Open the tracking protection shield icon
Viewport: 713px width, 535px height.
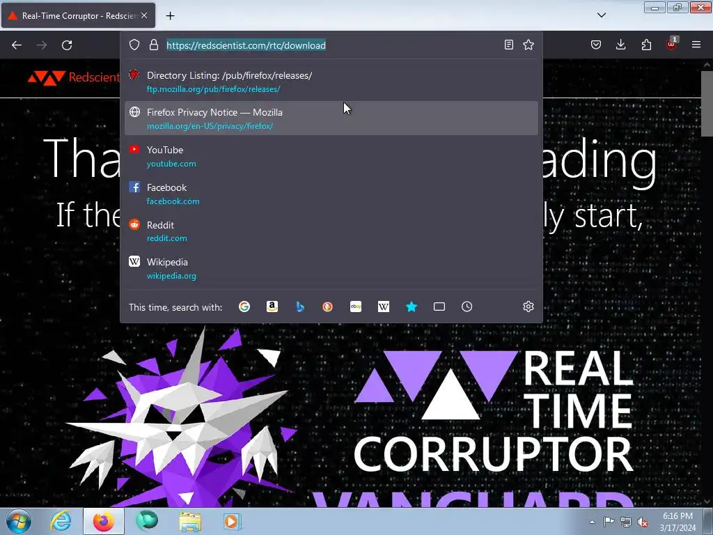tap(134, 45)
